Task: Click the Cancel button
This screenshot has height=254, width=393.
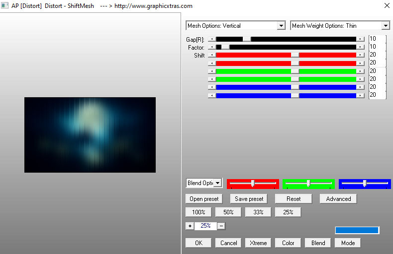Action: (x=228, y=243)
